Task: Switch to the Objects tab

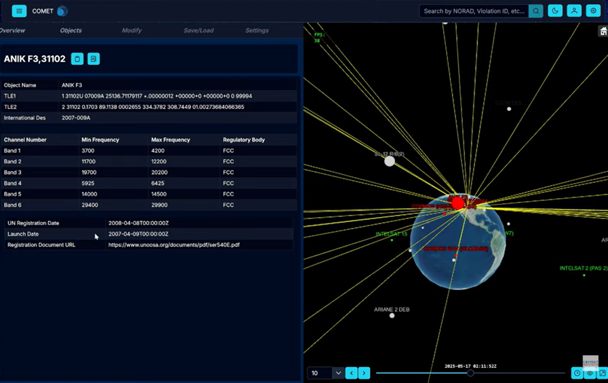Action: 71,30
